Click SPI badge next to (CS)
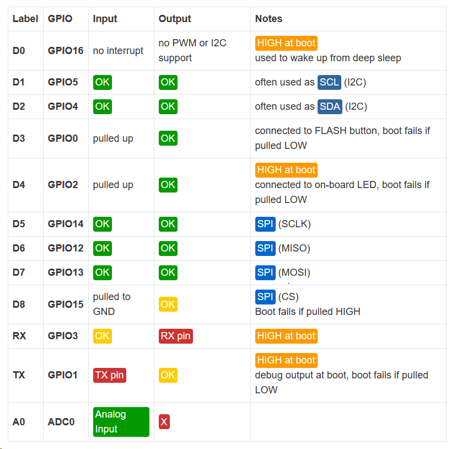The width and height of the screenshot is (451, 449). pos(265,297)
